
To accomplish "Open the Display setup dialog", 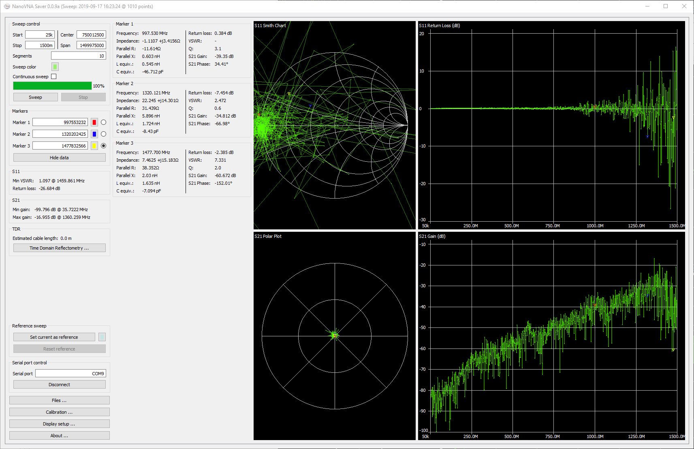I will 59,424.
